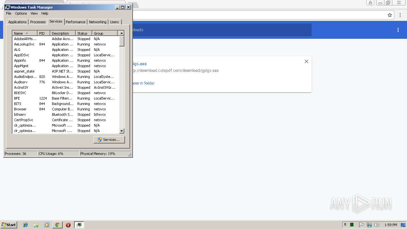This screenshot has height=229, width=407.
Task: Select the BFE service row
Action: click(x=66, y=98)
